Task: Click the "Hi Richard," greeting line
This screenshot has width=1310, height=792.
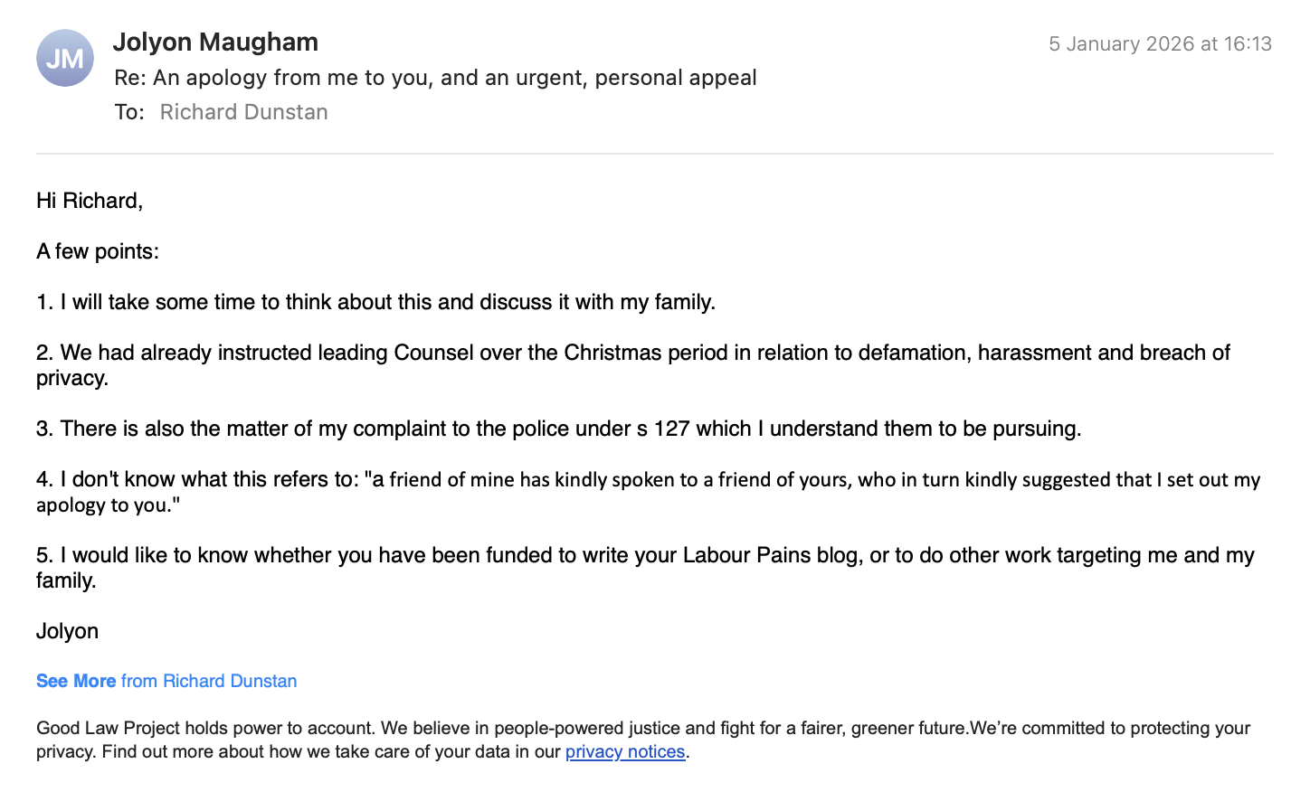Action: point(90,201)
